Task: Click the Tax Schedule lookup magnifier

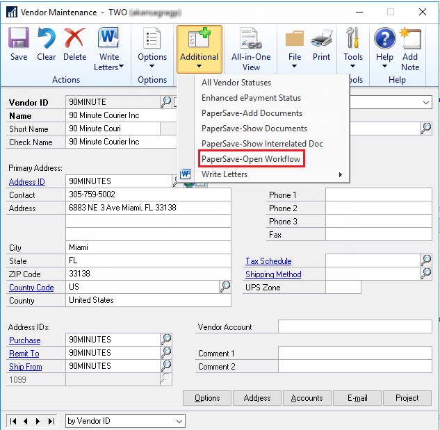Action: pyautogui.click(x=426, y=261)
